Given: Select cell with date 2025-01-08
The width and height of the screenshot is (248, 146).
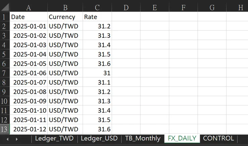Looking at the screenshot, I should (x=28, y=91).
